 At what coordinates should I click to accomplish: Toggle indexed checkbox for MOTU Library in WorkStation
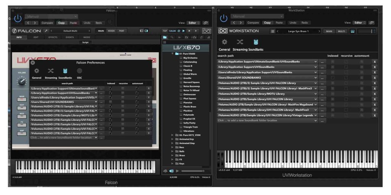pos(333,94)
